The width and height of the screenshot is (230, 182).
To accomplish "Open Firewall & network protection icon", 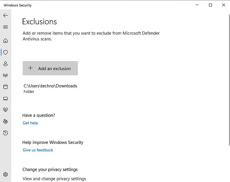I will (x=6, y=75).
